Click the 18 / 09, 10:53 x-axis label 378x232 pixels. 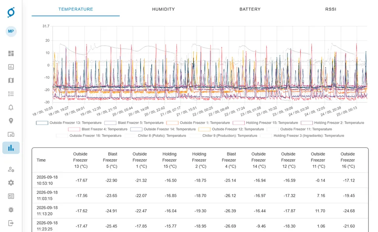click(43, 111)
